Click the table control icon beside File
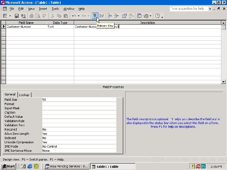227x170 pixels. [x=5, y=9]
